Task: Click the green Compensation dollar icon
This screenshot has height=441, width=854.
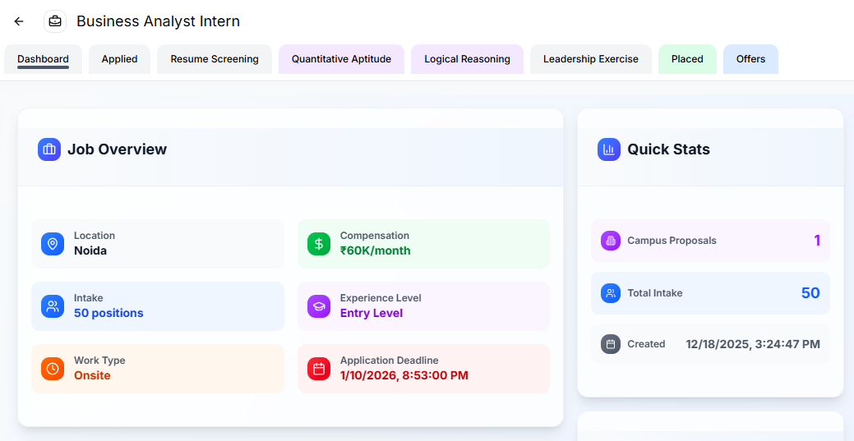Action: (x=319, y=243)
